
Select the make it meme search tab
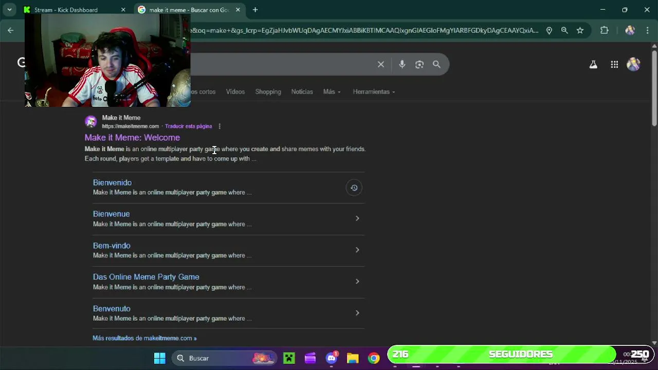click(x=189, y=10)
